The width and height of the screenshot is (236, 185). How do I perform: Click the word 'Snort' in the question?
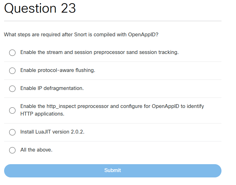pos(81,34)
